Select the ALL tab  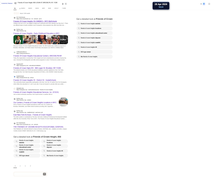[x=15, y=8]
